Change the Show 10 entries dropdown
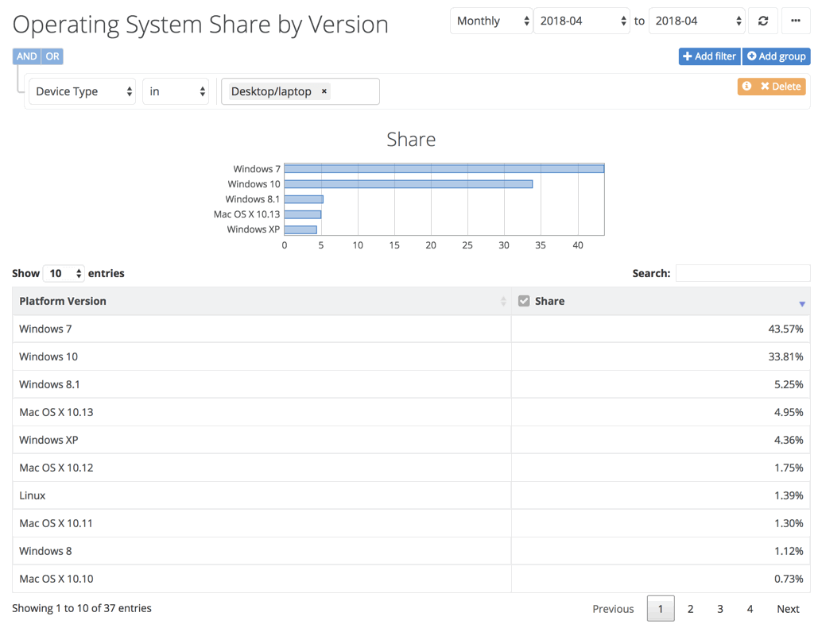Viewport: 818px width, 624px height. 64,273
